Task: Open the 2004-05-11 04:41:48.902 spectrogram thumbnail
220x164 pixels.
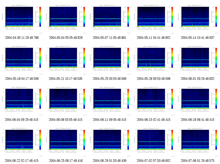Action: tap(154, 19)
